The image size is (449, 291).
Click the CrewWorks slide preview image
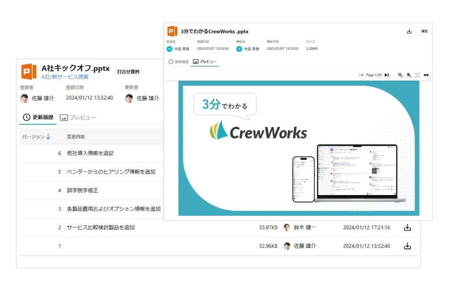[299, 148]
